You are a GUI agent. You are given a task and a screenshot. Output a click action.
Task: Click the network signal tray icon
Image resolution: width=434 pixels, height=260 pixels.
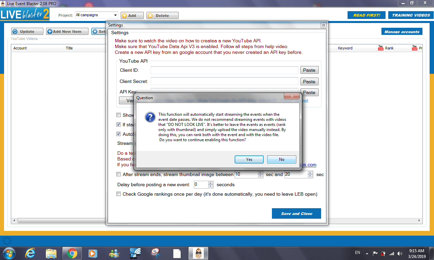point(392,253)
